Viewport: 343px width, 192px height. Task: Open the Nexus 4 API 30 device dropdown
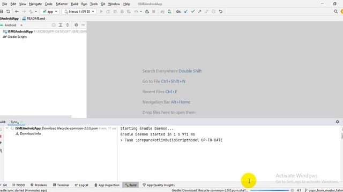pyautogui.click(x=79, y=12)
